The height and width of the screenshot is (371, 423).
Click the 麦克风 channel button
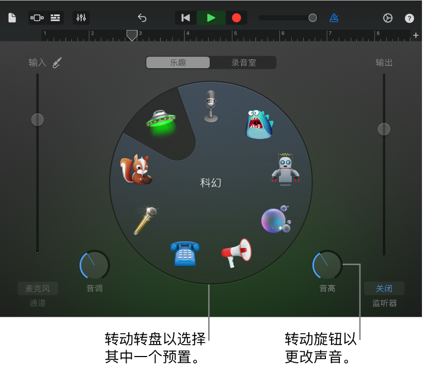[x=38, y=288]
